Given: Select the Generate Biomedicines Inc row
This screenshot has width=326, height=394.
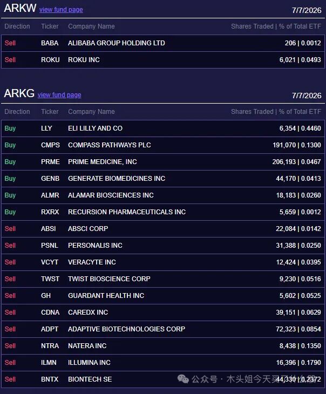Looking at the screenshot, I should 163,179.
